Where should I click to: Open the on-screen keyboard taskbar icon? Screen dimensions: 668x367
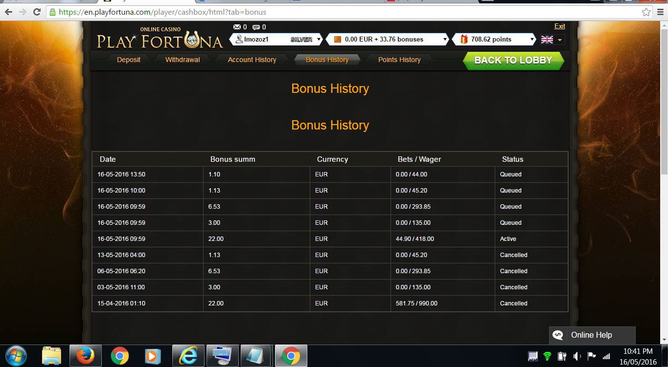click(222, 356)
